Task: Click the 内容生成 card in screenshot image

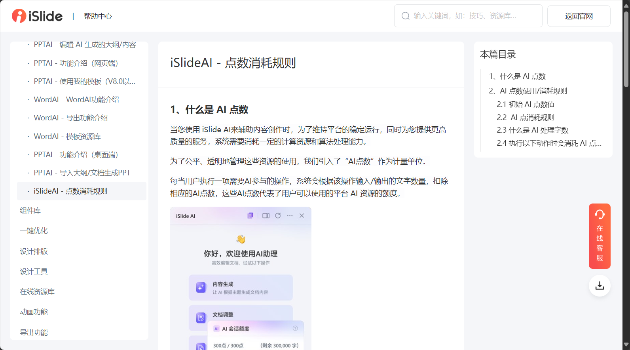Action: (x=241, y=288)
